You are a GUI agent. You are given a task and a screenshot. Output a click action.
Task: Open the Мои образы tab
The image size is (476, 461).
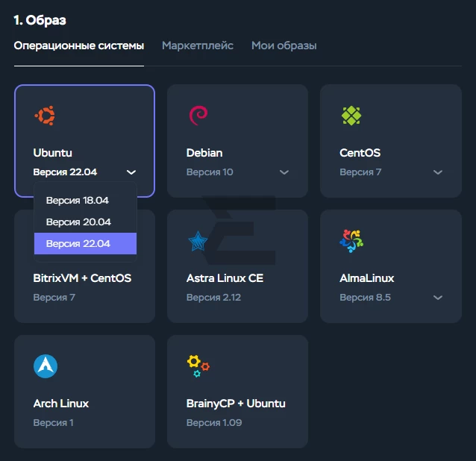[x=284, y=46]
